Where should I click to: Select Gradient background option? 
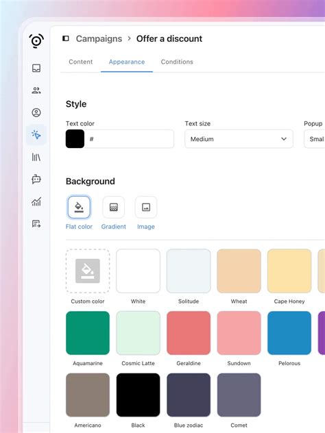click(x=114, y=207)
